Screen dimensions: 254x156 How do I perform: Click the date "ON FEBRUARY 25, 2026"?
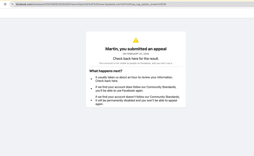(x=136, y=54)
